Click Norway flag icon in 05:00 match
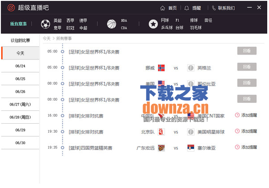Screen dimensions: 269x188 coord(161,68)
